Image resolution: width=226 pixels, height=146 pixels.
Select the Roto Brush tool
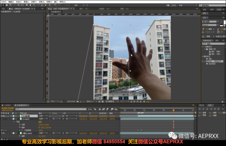[50, 5]
